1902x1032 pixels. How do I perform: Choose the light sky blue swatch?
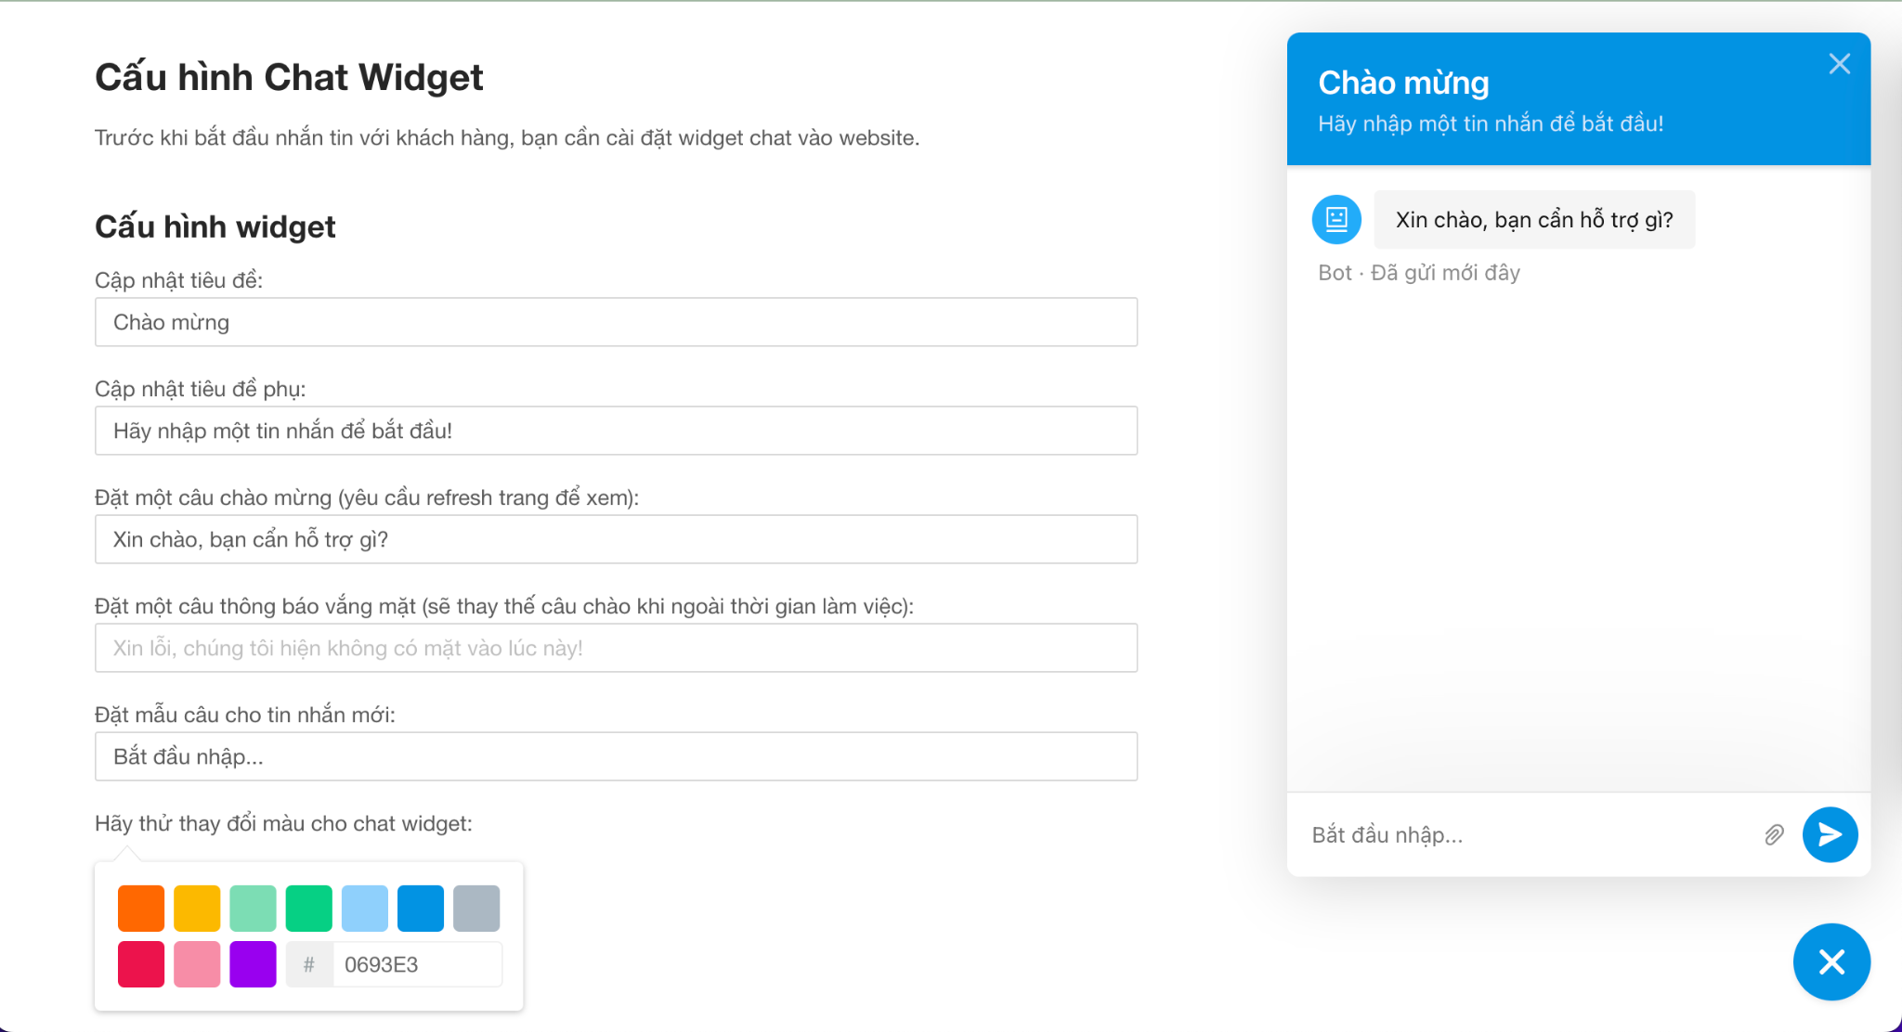click(365, 908)
